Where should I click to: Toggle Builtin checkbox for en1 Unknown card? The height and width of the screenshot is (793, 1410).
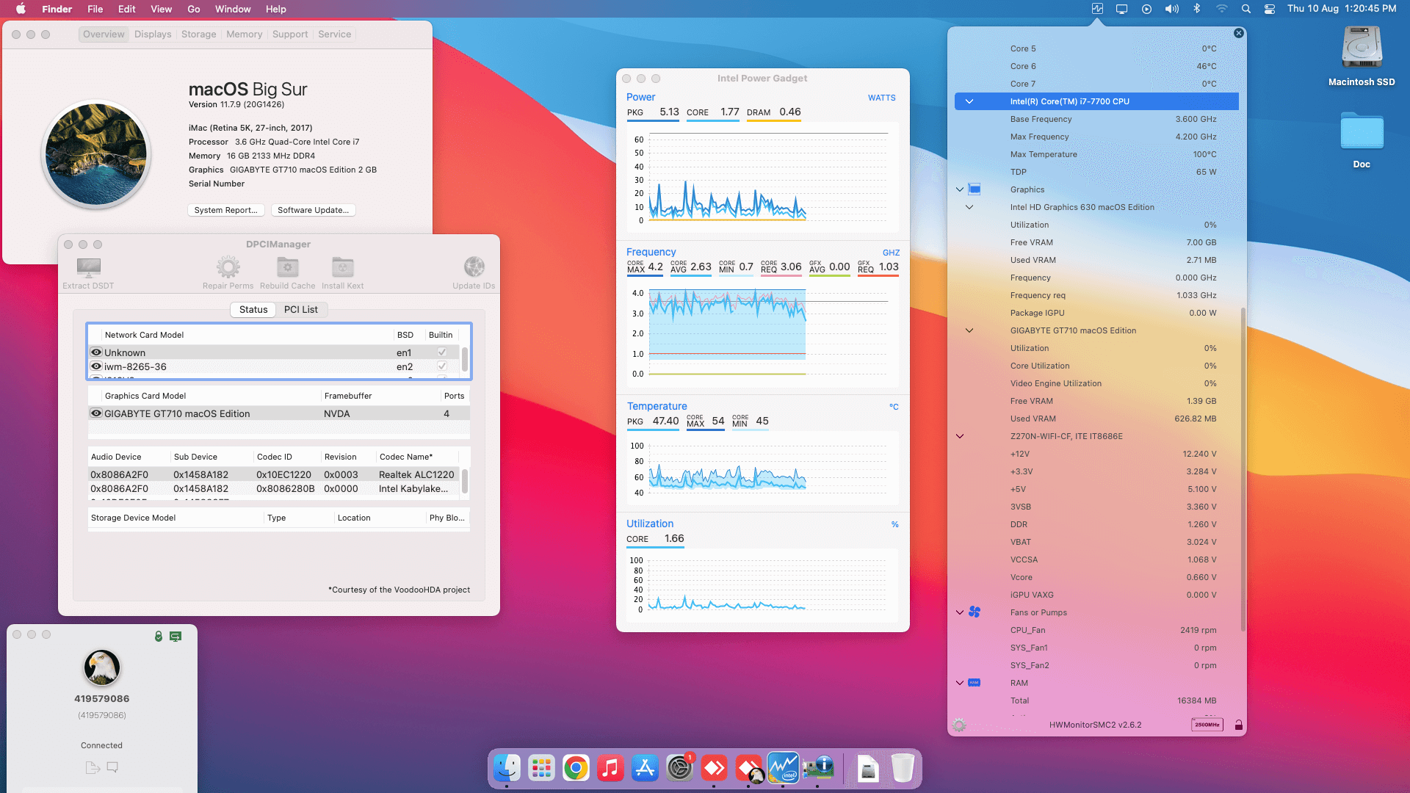441,352
